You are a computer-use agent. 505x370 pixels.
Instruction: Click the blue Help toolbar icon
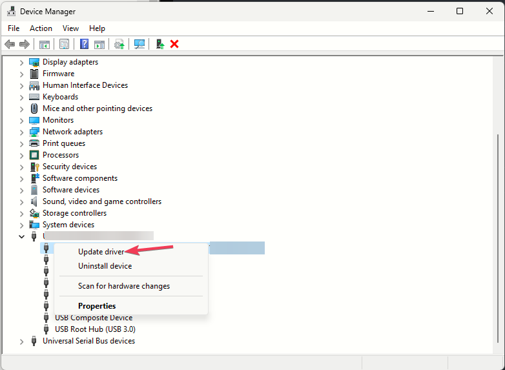[x=84, y=44]
